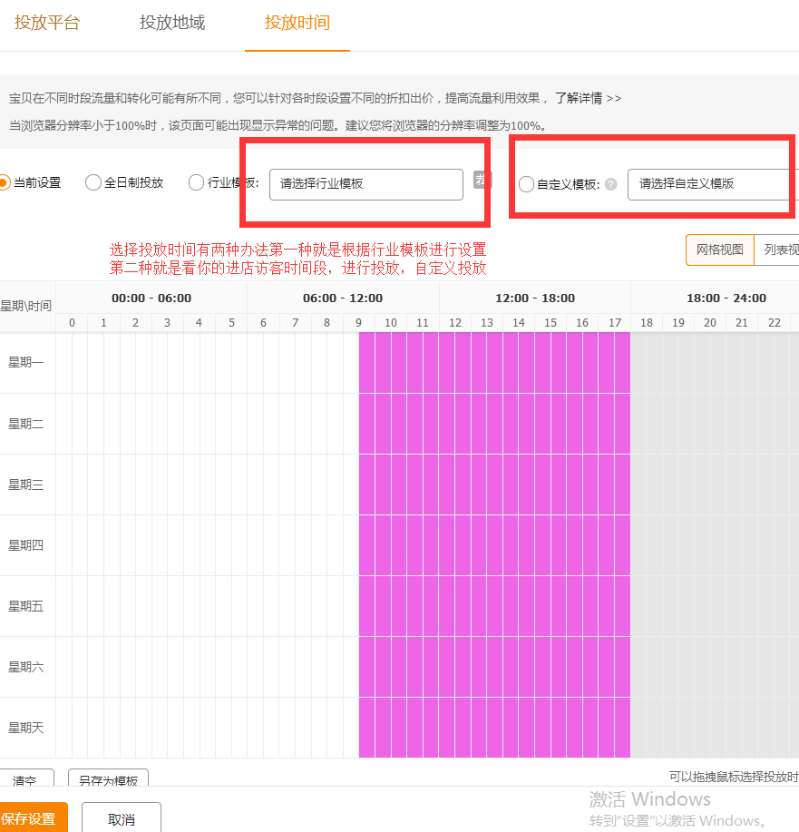
Task: Open the 请选择行业模板 dropdown
Action: click(366, 184)
